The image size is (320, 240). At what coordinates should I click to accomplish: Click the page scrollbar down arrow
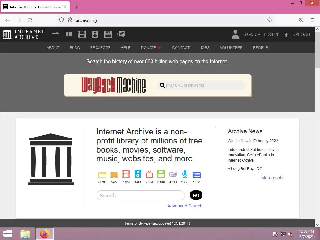317,225
